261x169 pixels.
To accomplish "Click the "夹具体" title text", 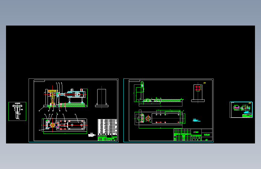I will [207, 135].
